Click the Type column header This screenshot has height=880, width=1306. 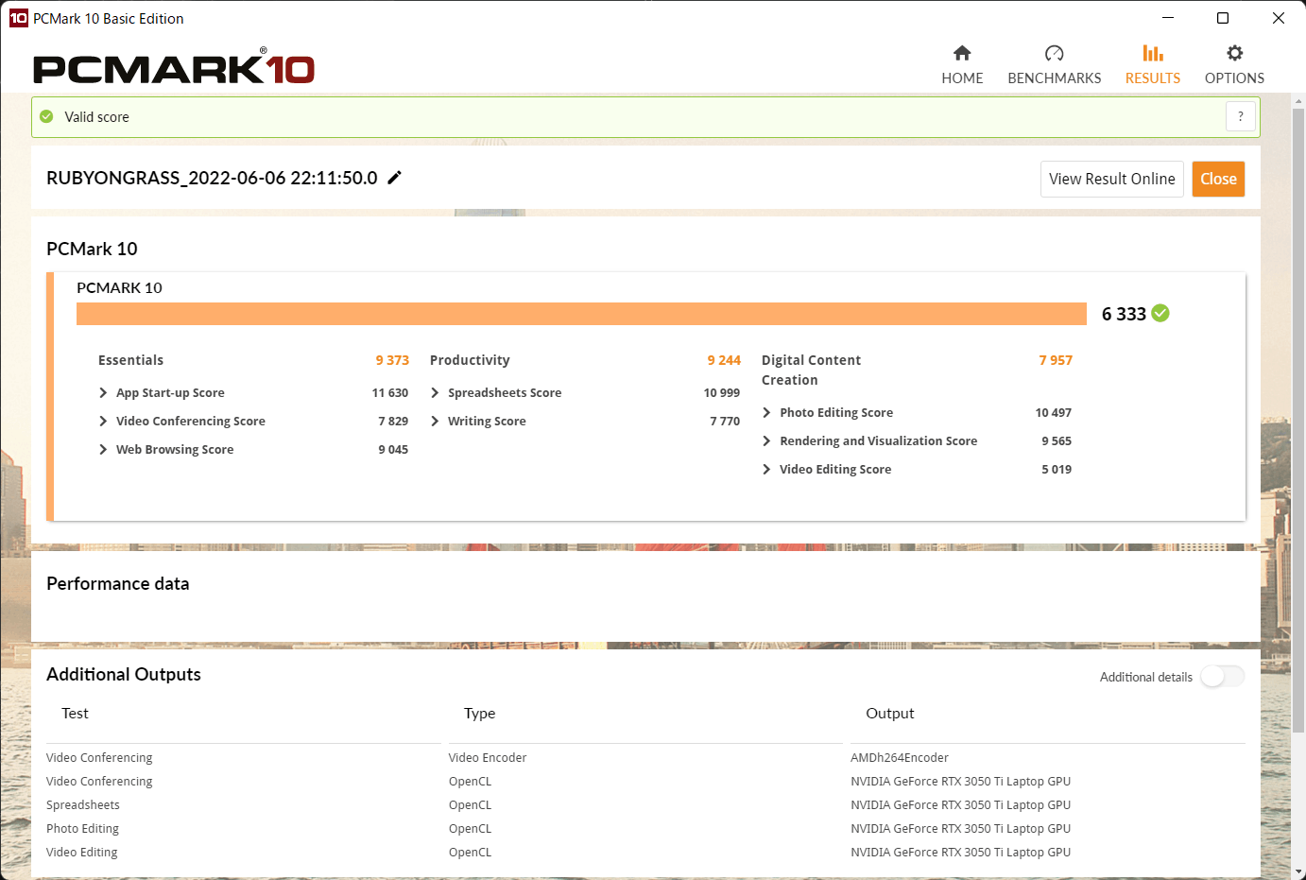[479, 714]
